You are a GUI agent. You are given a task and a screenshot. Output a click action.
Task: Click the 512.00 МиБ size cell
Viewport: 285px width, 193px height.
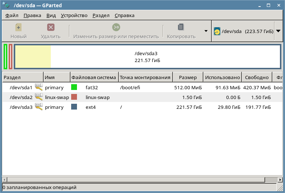(x=188, y=87)
